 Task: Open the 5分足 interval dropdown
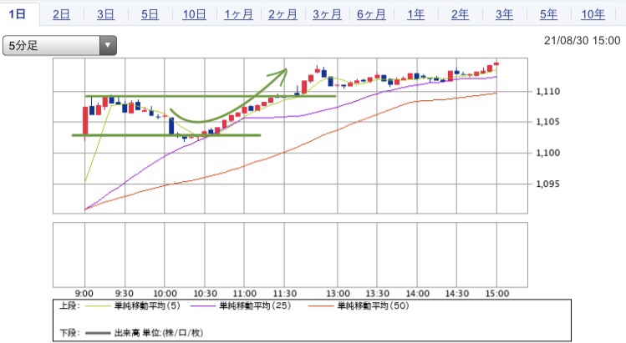[x=59, y=45]
